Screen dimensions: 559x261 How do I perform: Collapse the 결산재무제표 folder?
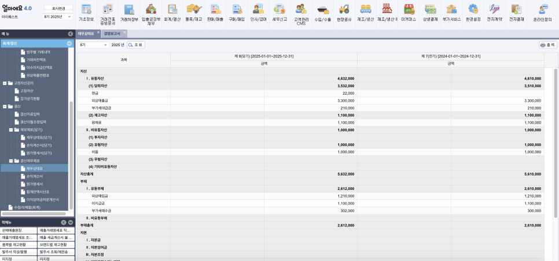(x=11, y=161)
